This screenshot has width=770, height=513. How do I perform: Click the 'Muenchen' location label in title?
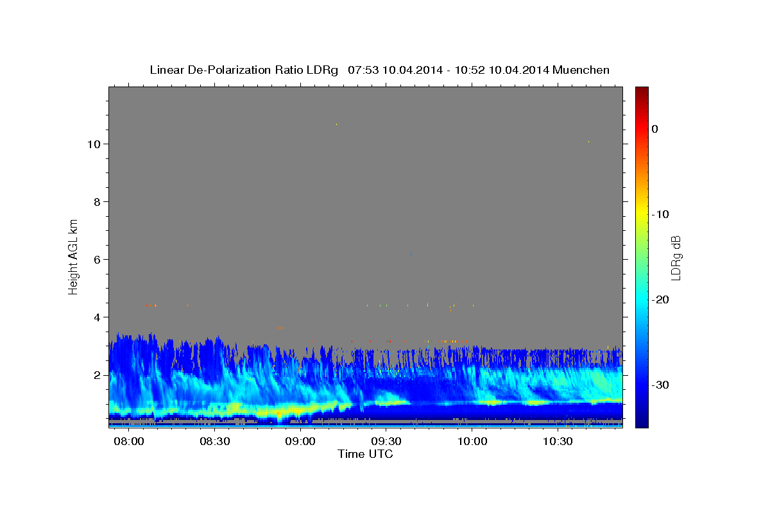[581, 70]
